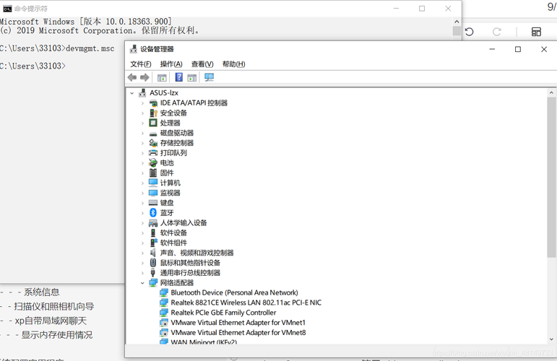Viewport: 557px width, 361px height.
Task: Collapse the 网络适配器 (Network adapters) node
Action: click(143, 283)
